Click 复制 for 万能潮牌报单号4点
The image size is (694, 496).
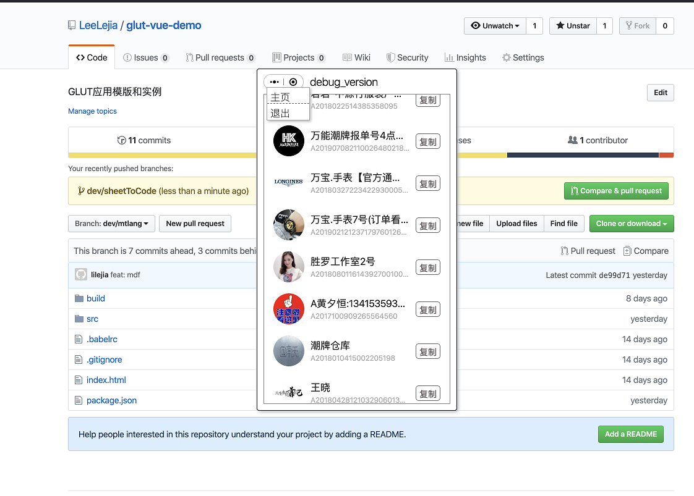tap(428, 141)
